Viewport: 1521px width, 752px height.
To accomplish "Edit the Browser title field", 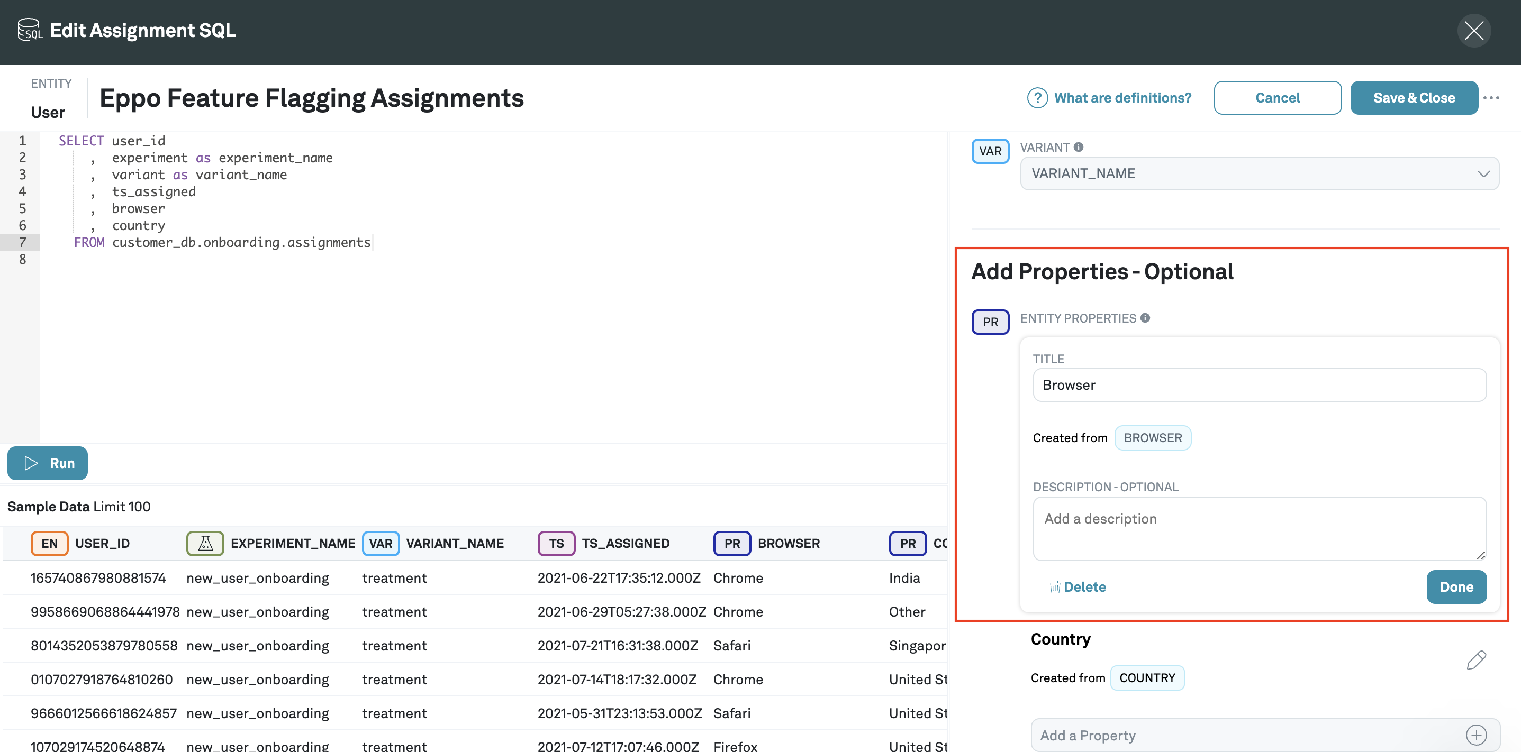I will pyautogui.click(x=1259, y=385).
